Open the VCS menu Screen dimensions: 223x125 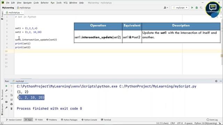[66, 3]
